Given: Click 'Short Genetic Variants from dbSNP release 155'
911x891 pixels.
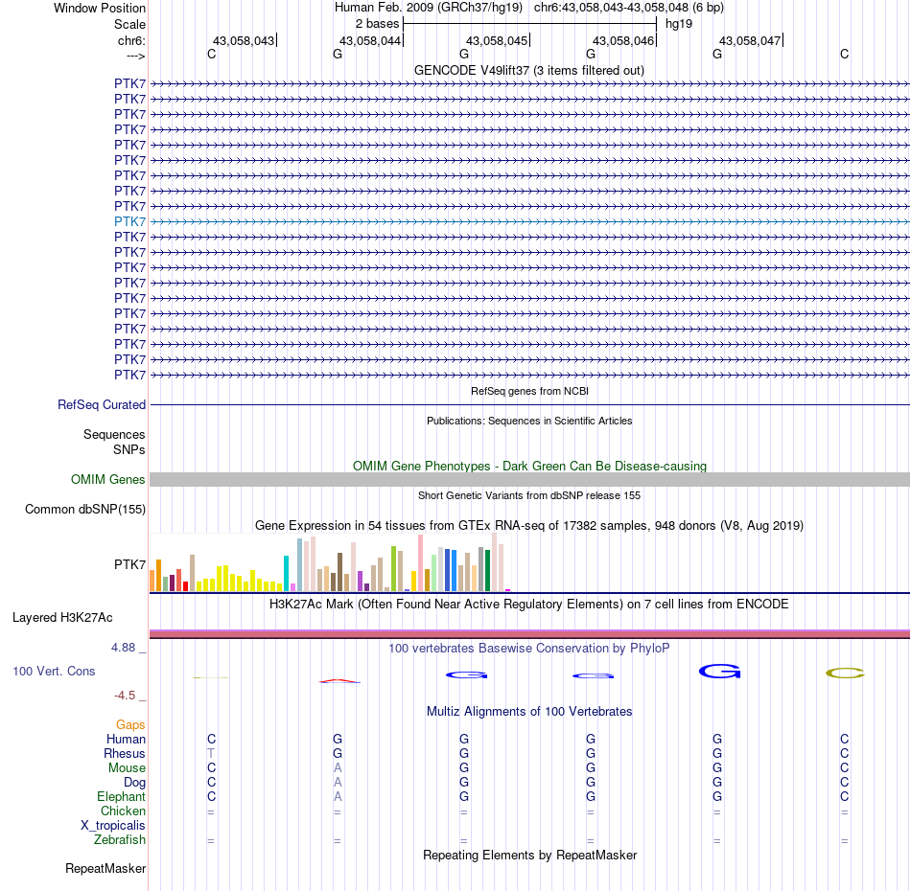Looking at the screenshot, I should coord(529,495).
